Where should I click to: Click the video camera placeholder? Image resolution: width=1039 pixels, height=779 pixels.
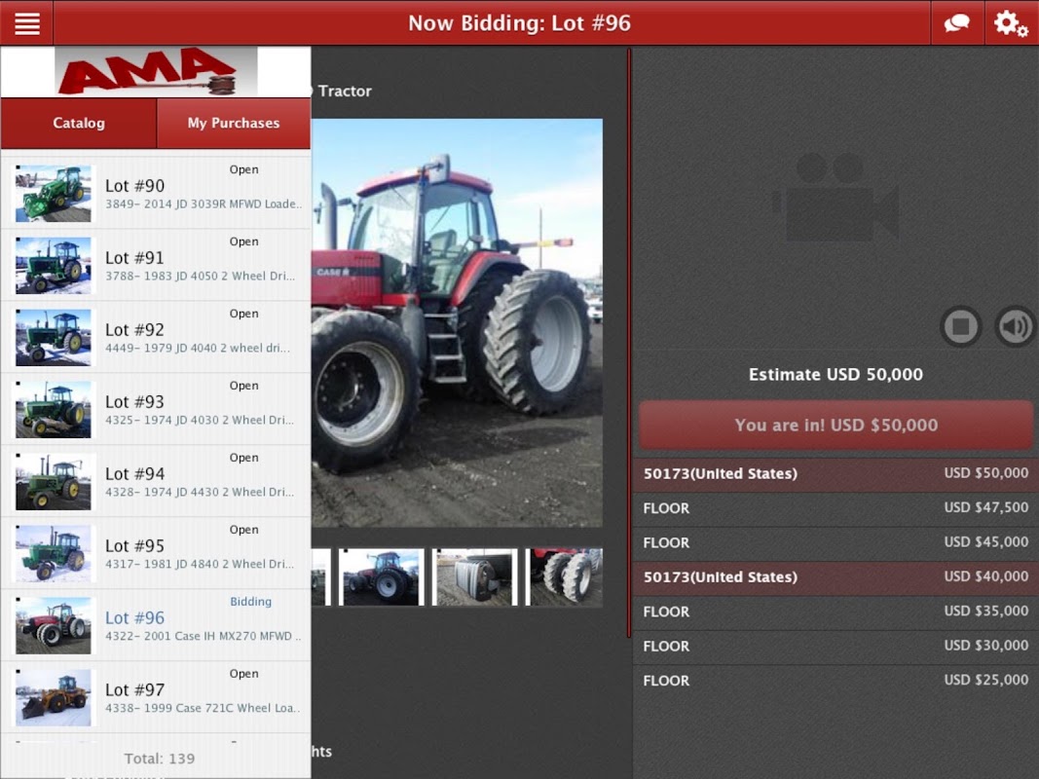[836, 198]
